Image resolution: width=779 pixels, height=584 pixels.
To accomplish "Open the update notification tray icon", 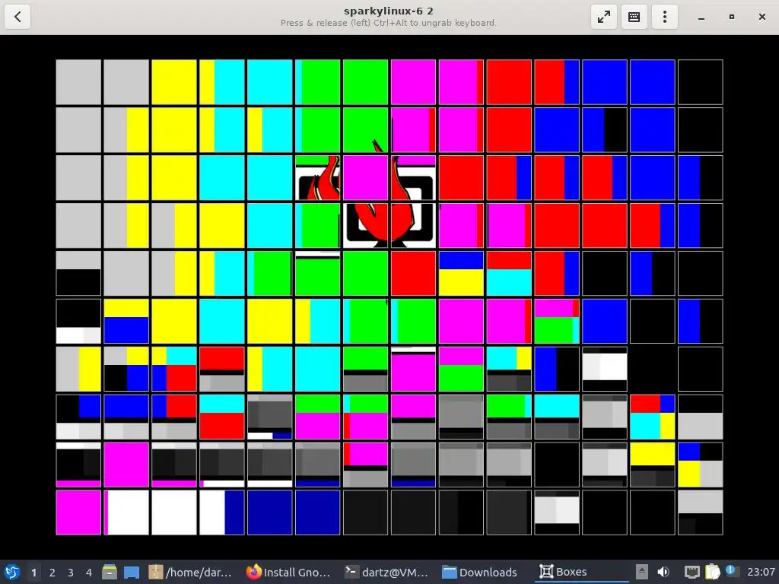I will (732, 571).
